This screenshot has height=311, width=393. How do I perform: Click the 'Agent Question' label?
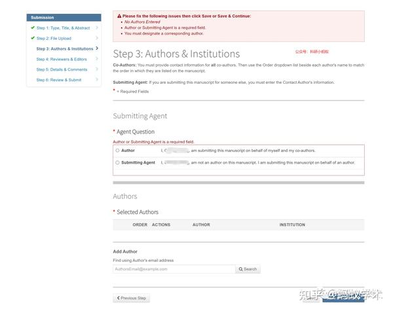click(136, 132)
